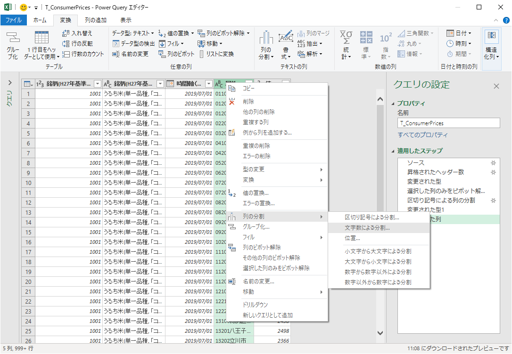Viewport: 512px width, 354px height.
Task: Click the 行の反転 (Reverse Rows) icon
Action: 66,44
